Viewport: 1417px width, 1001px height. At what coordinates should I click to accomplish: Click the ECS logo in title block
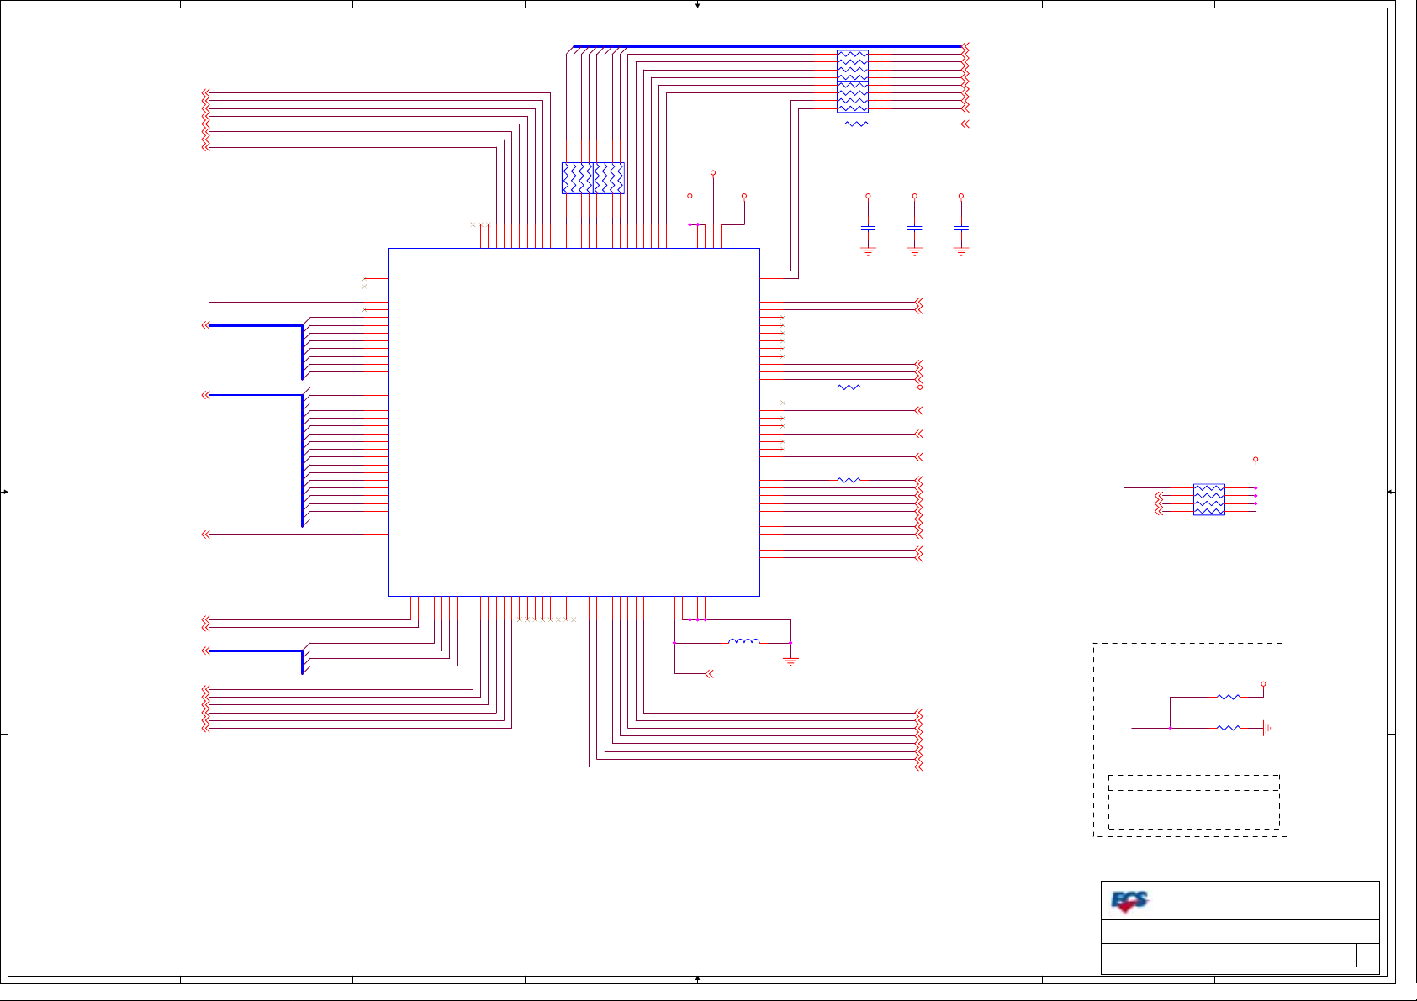tap(1129, 901)
